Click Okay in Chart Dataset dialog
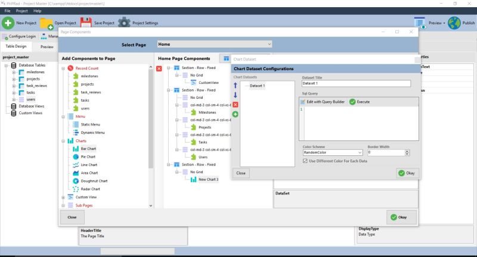 point(407,173)
